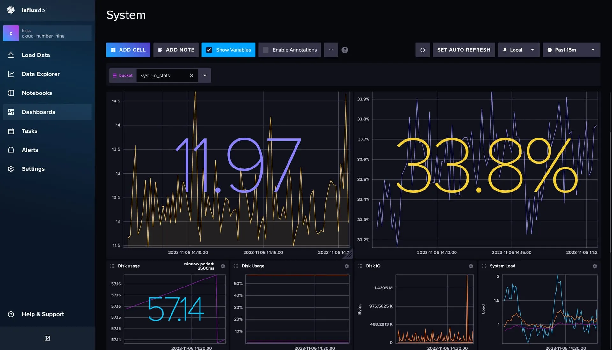
Task: Open the Notebooks panel icon
Action: coord(11,93)
